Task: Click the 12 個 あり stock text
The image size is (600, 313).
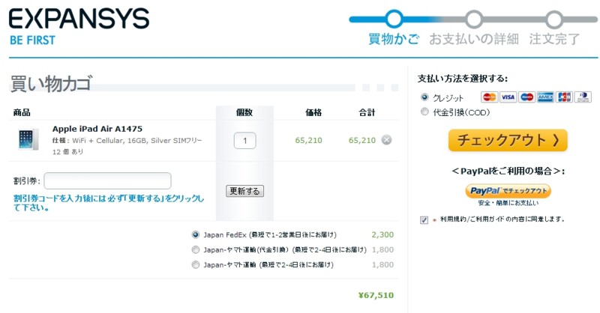Action: 67,152
